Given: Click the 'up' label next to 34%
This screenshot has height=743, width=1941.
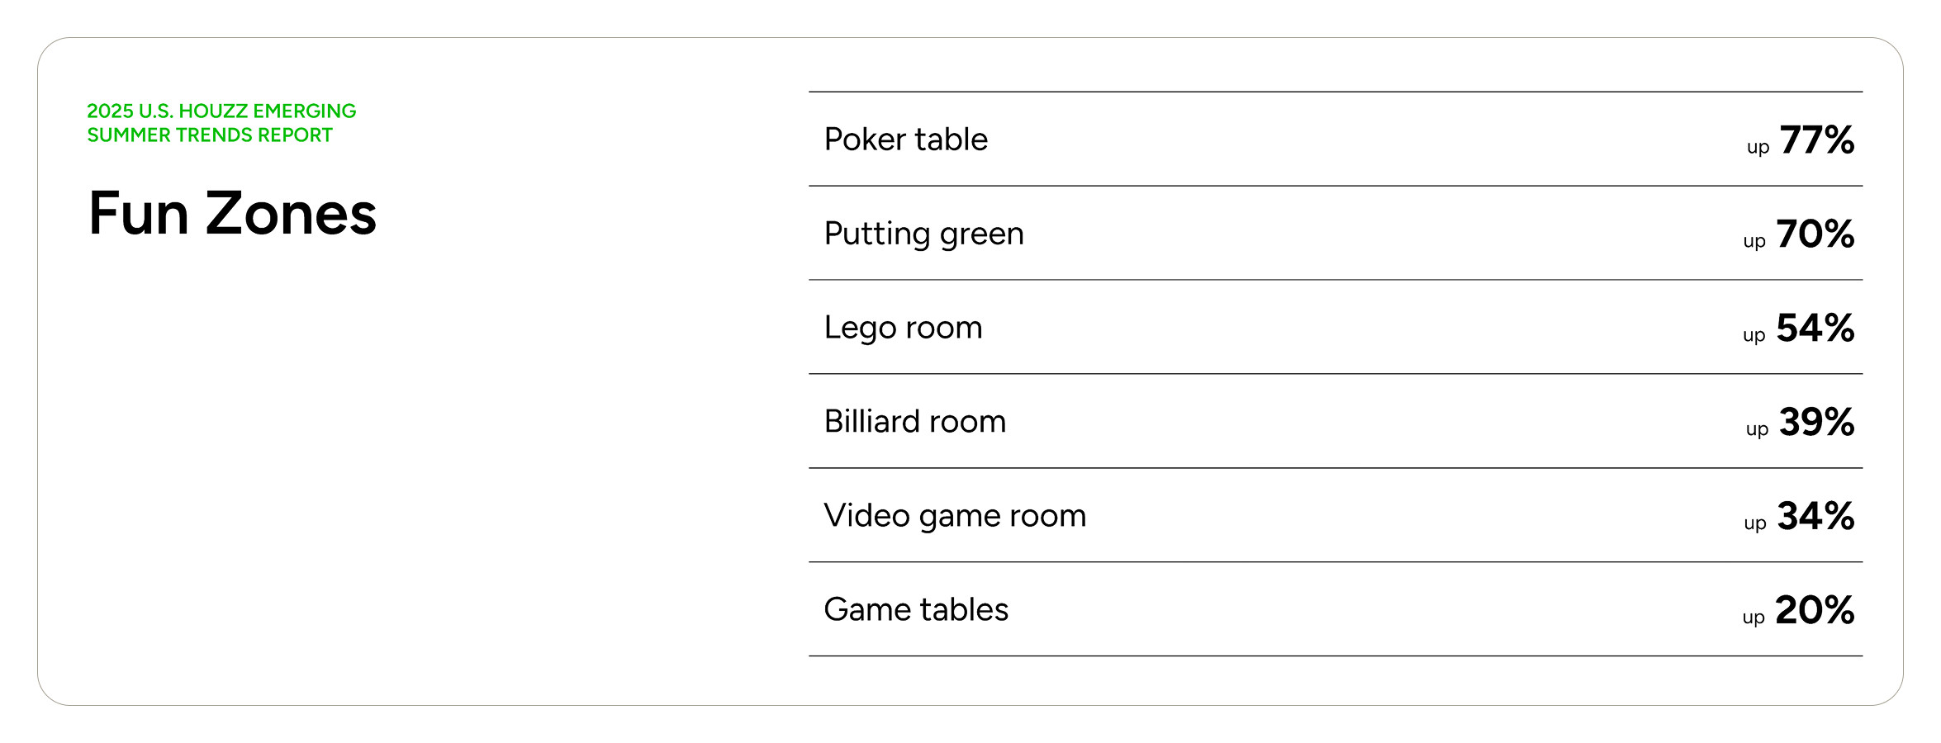Looking at the screenshot, I should tap(1755, 524).
